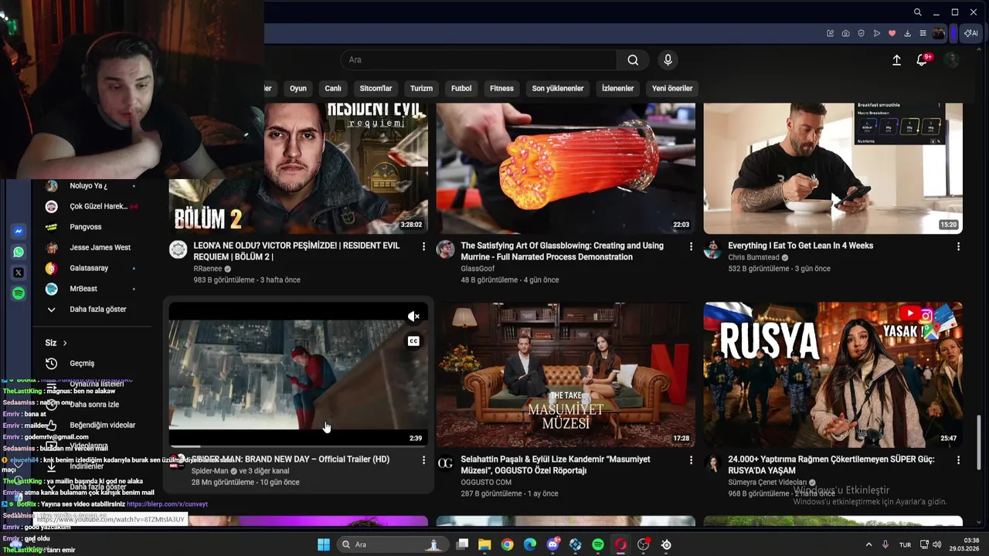989x556 pixels.
Task: Open Discord from the taskbar
Action: tap(552, 544)
